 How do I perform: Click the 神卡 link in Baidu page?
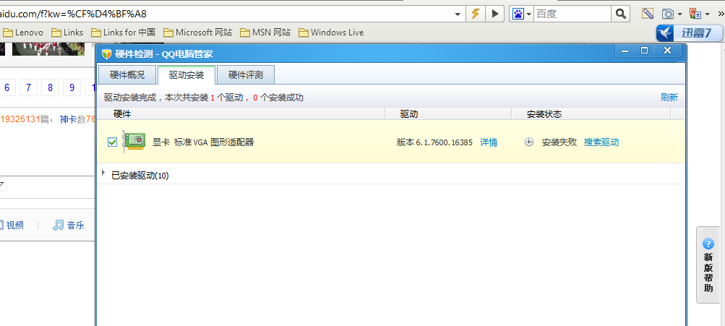click(x=68, y=120)
